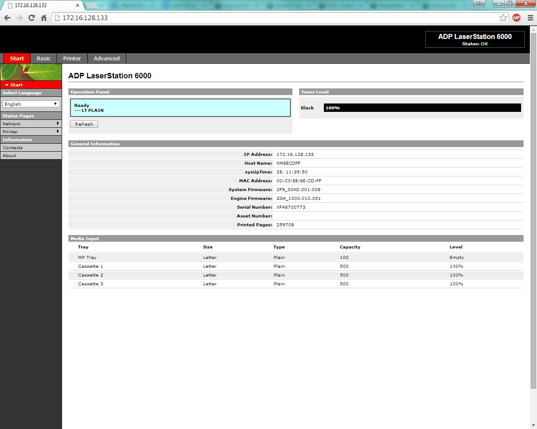Click the browser forward arrow
The width and height of the screenshot is (537, 429).
[x=19, y=18]
